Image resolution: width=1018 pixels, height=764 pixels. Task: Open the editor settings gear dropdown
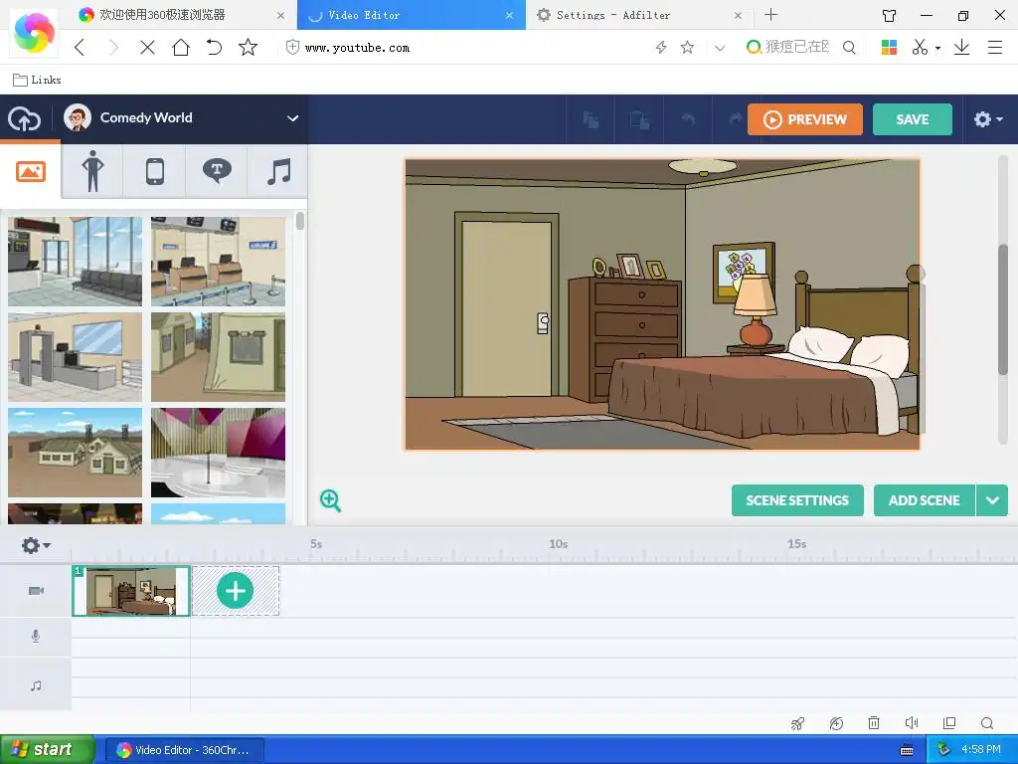(x=988, y=119)
